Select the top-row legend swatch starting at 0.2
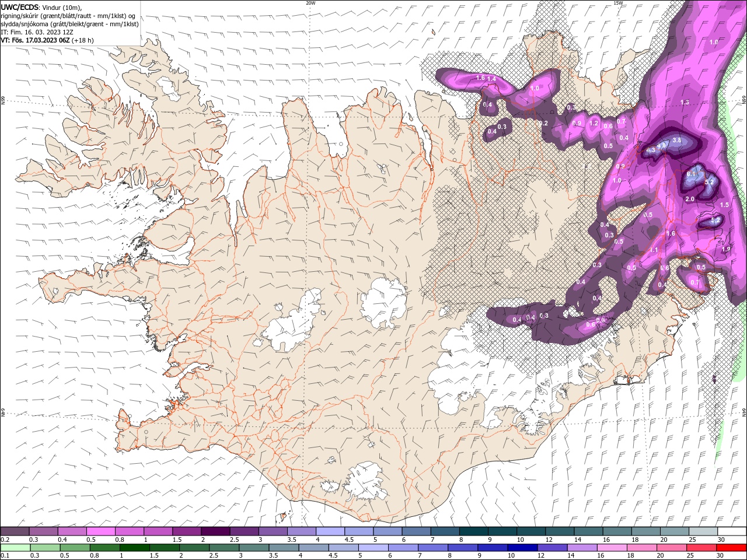 pos(15,531)
